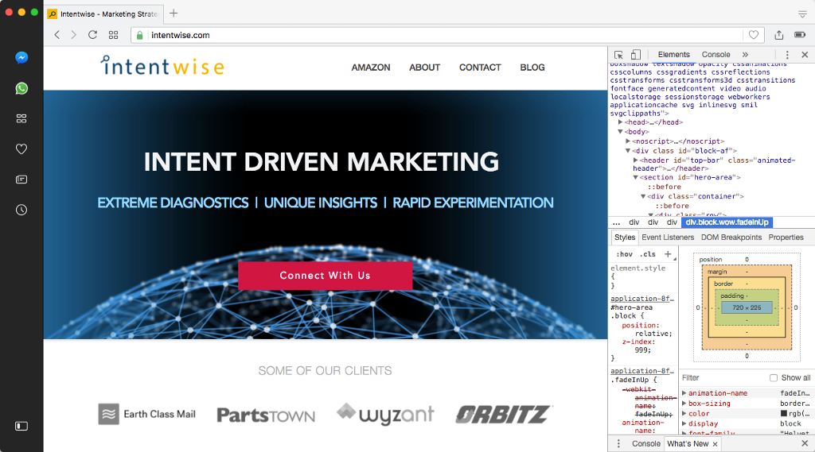Screen dimensions: 815x452
Task: Open a new browser tab
Action: click(x=174, y=14)
